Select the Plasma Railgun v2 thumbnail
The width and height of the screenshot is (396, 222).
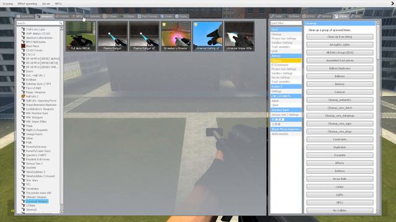click(x=144, y=36)
